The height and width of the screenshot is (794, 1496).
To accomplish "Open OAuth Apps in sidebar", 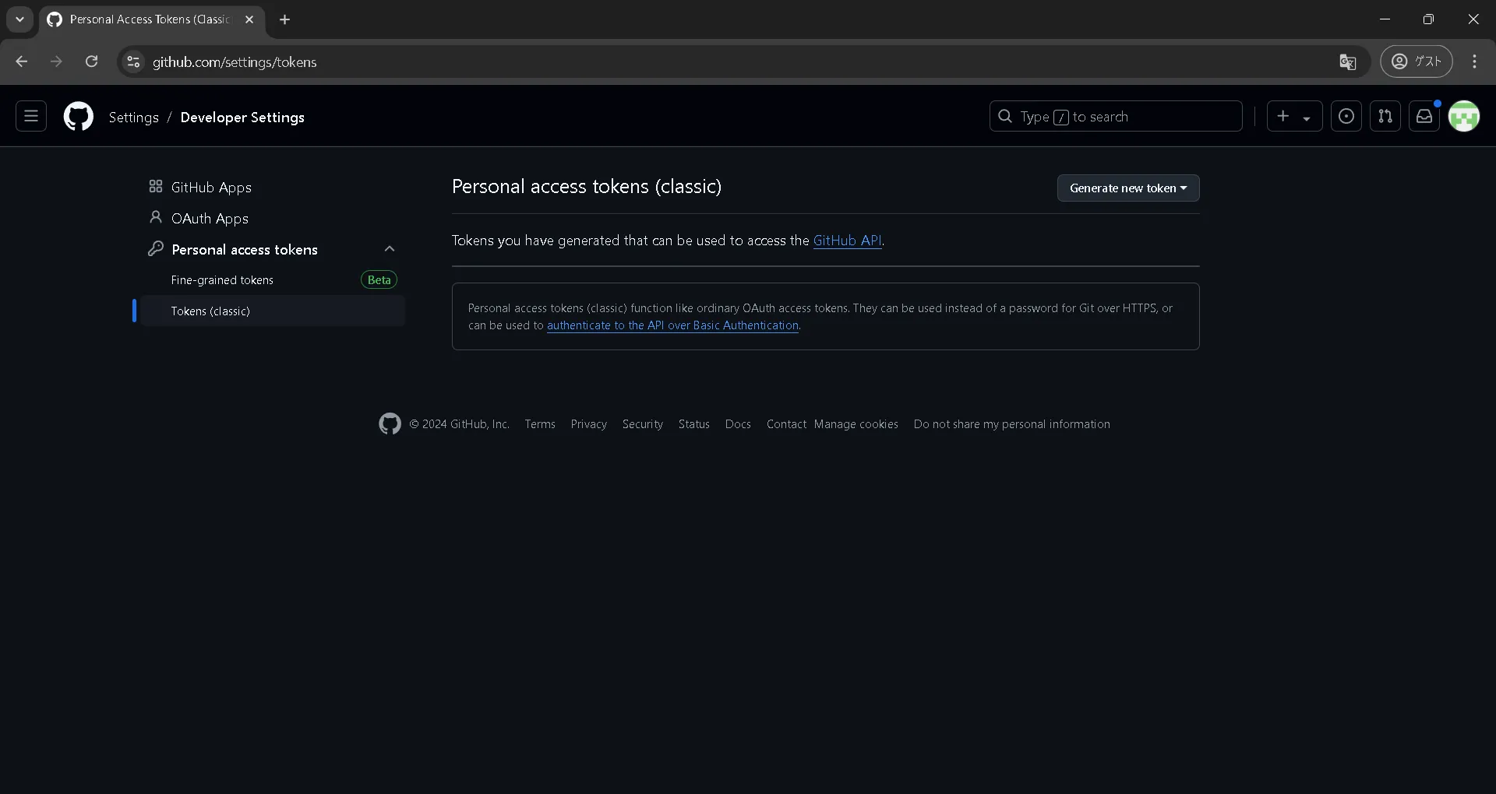I will (210, 219).
